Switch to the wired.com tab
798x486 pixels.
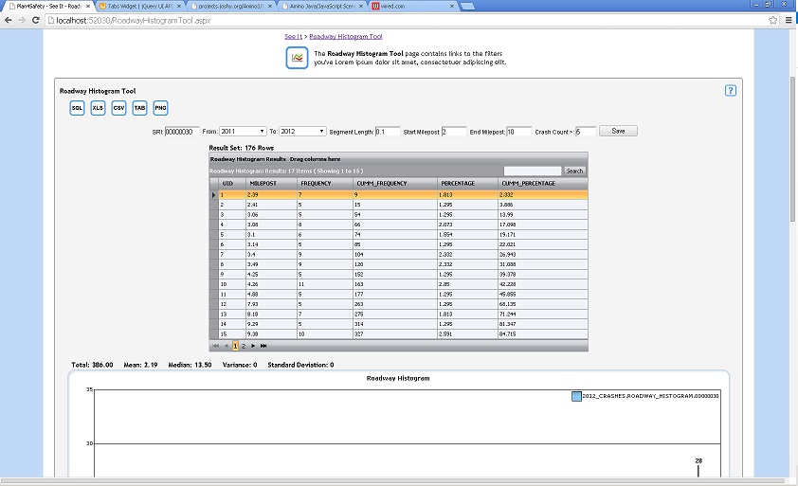click(411, 6)
